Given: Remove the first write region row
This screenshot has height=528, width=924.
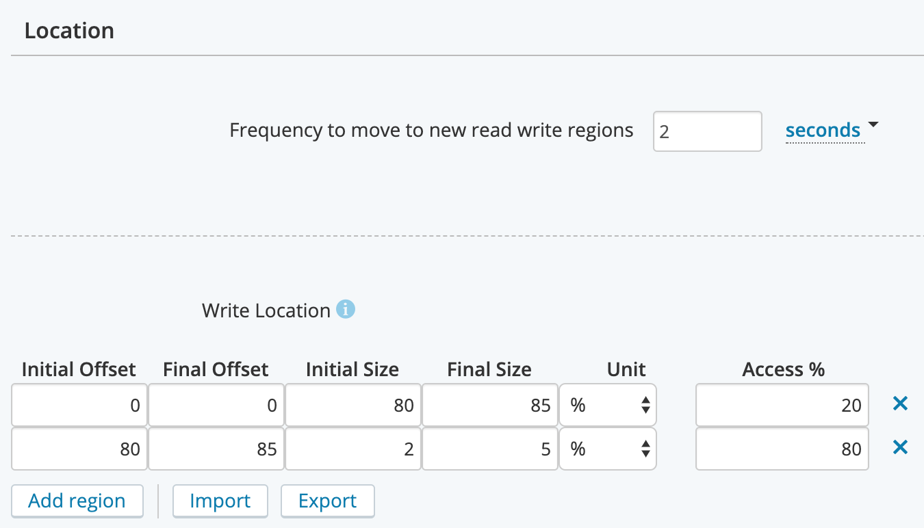Looking at the screenshot, I should 900,404.
